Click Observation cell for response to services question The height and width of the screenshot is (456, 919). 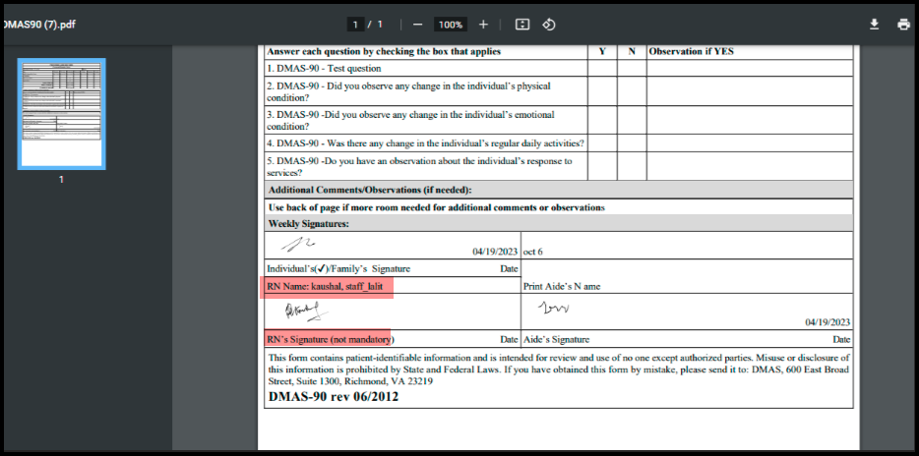click(x=749, y=166)
